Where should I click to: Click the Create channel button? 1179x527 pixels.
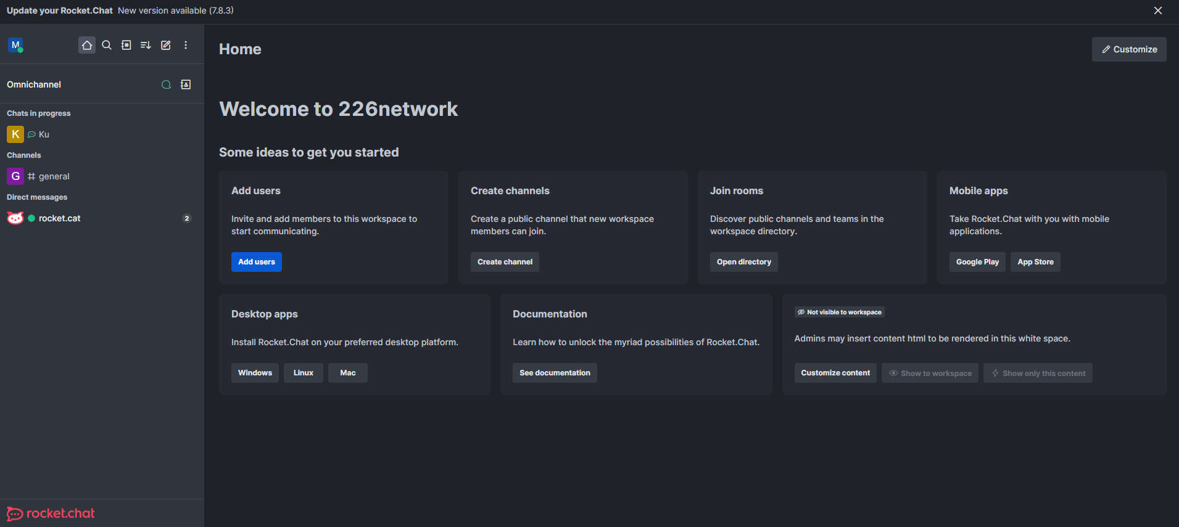pyautogui.click(x=505, y=262)
